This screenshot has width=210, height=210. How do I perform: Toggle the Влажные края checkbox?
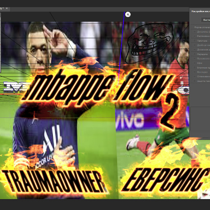tap(194, 68)
